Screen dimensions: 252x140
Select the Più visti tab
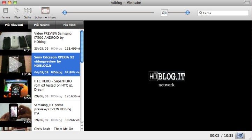pos(70,25)
